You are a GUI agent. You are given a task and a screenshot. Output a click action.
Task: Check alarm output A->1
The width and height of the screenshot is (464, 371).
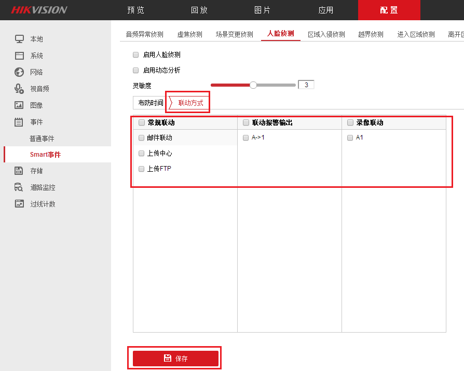tap(245, 138)
